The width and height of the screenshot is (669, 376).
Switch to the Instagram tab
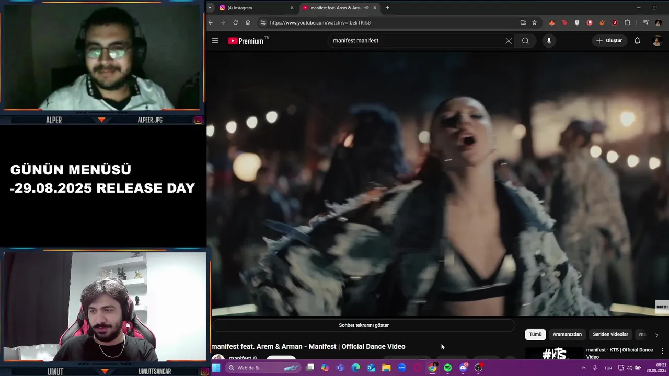tap(255, 8)
